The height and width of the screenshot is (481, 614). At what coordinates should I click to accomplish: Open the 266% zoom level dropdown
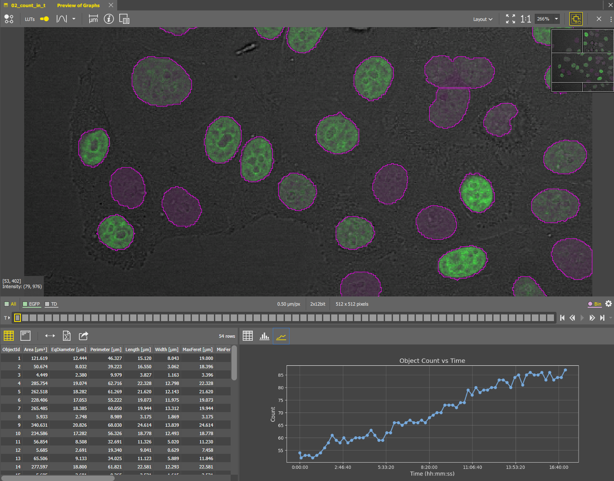point(556,19)
